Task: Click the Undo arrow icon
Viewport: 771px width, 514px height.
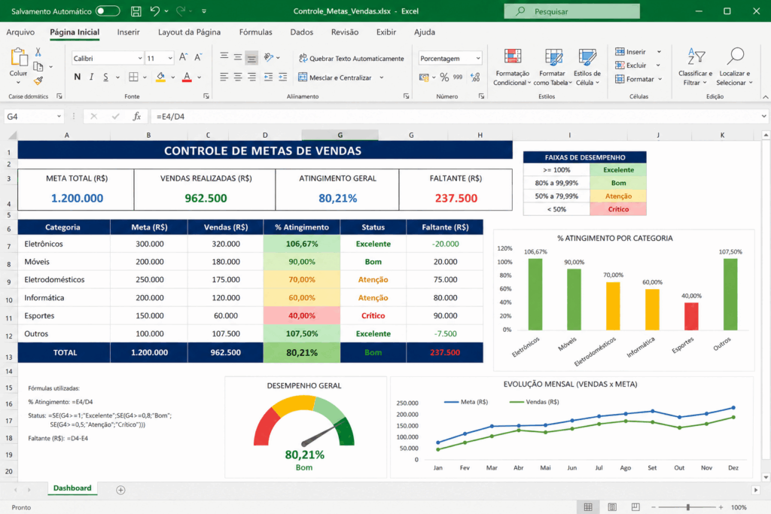Action: click(x=155, y=11)
